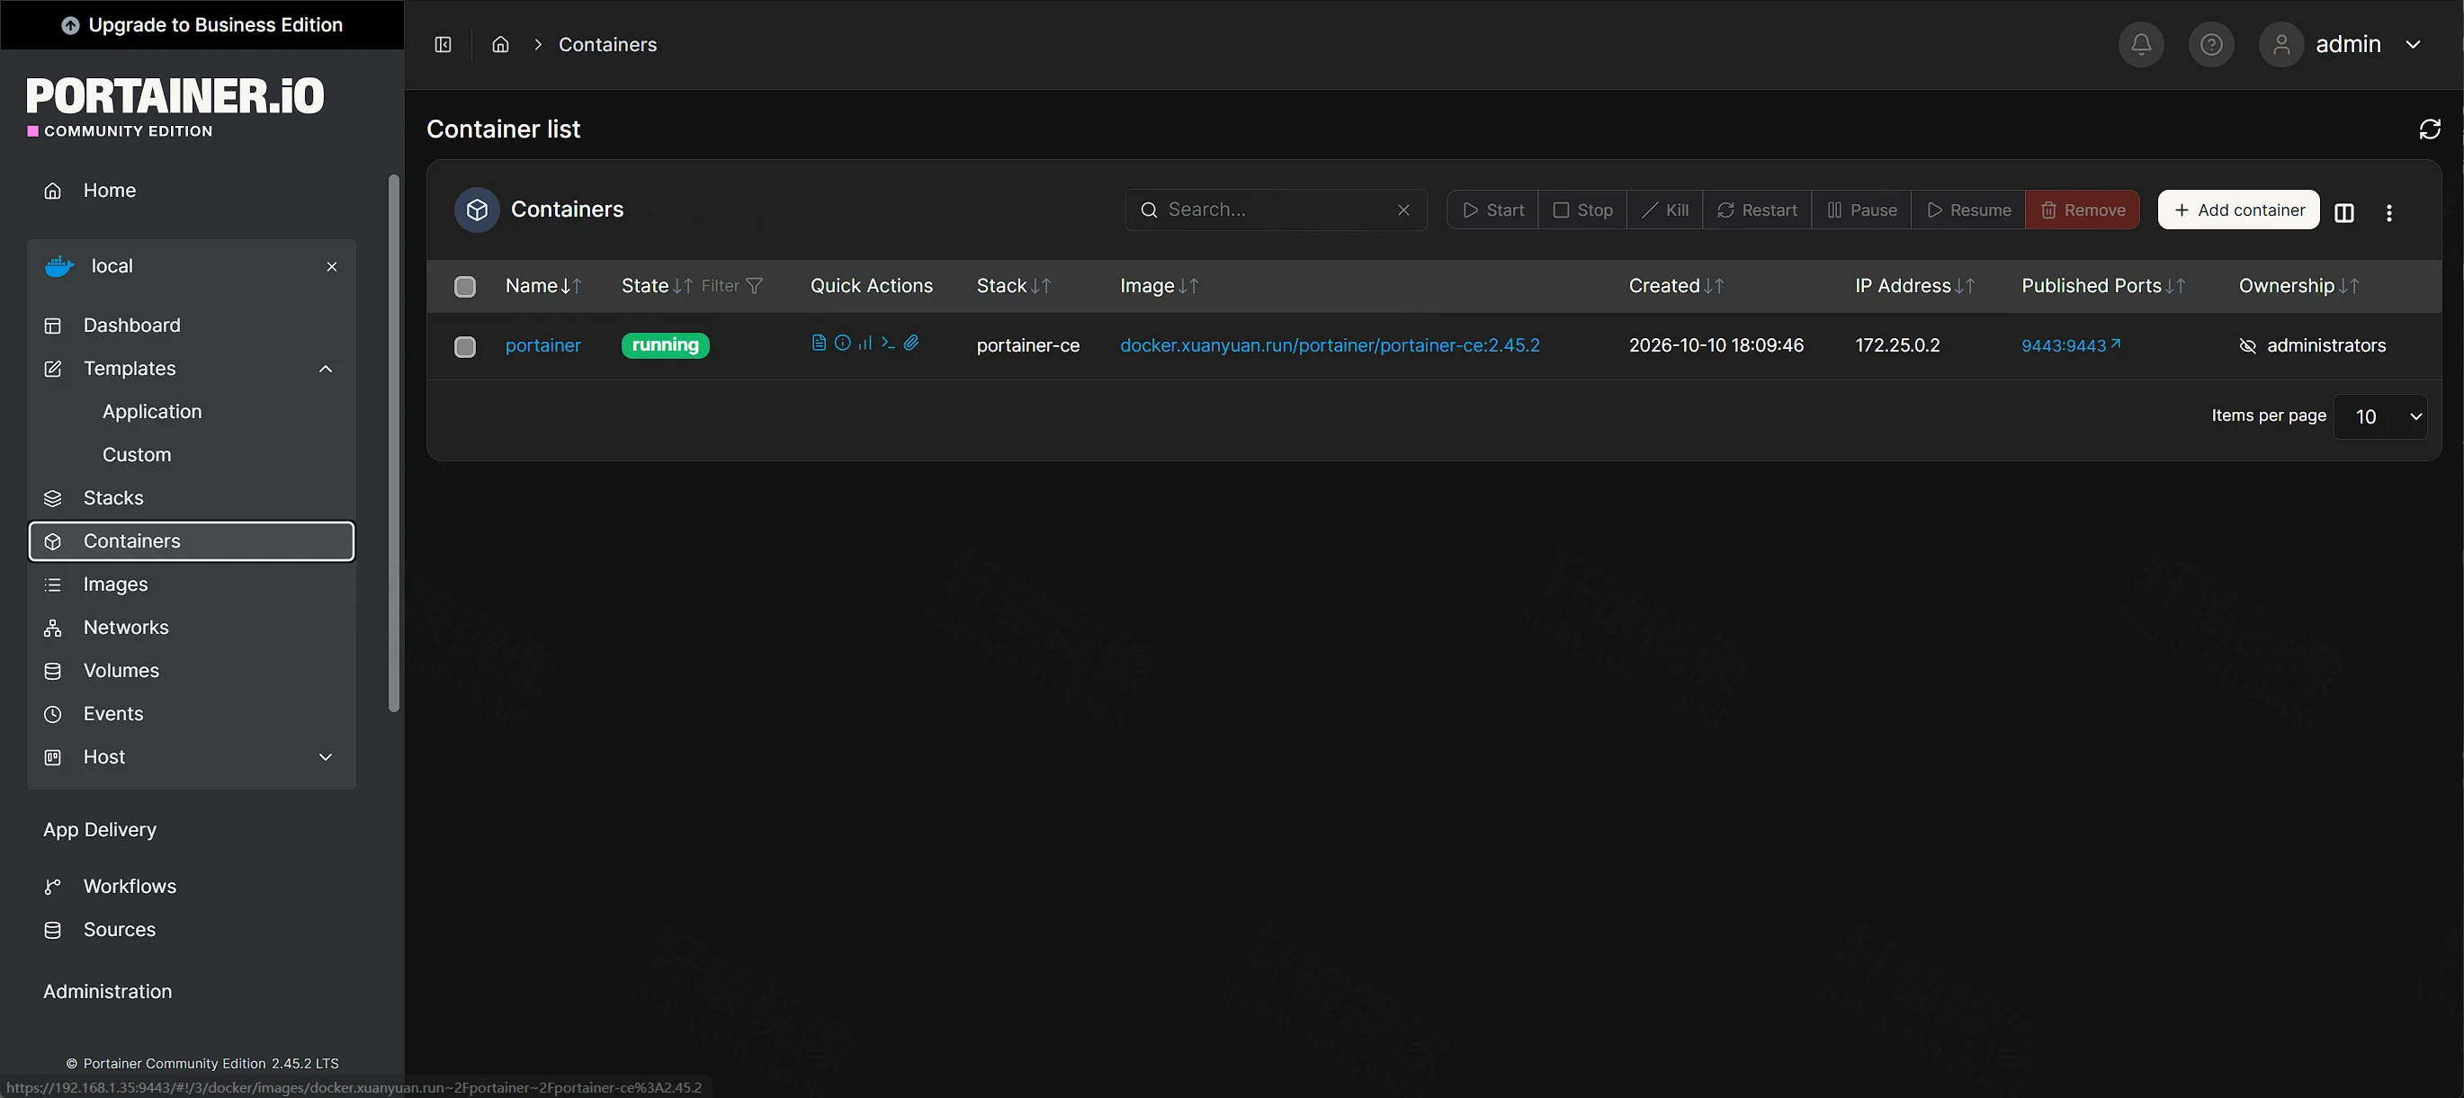Open Volumes in the sidebar
This screenshot has width=2464, height=1098.
[x=192, y=671]
